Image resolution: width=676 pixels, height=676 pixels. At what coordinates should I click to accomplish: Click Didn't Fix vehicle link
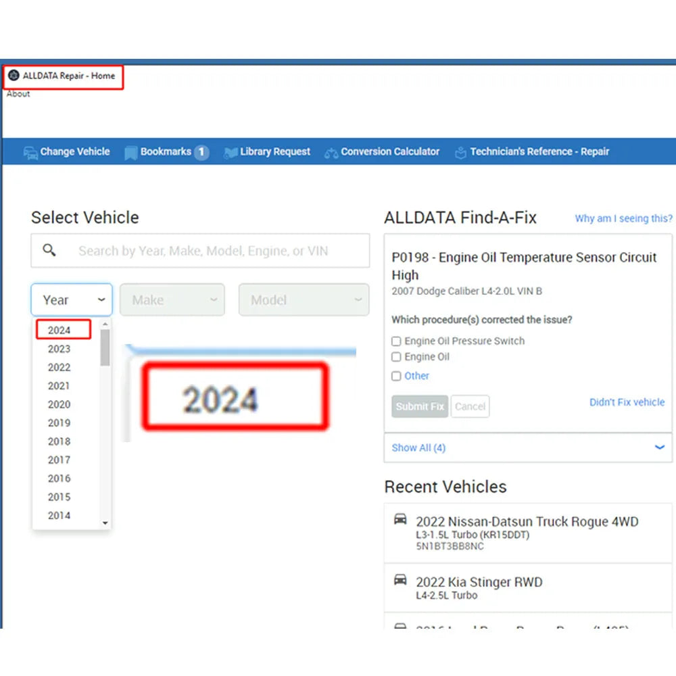click(x=627, y=402)
